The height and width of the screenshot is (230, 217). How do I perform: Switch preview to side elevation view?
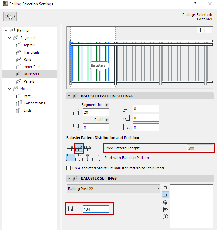point(165,195)
